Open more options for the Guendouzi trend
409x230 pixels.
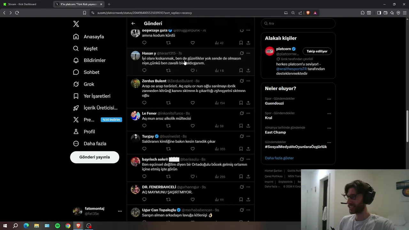[329, 99]
